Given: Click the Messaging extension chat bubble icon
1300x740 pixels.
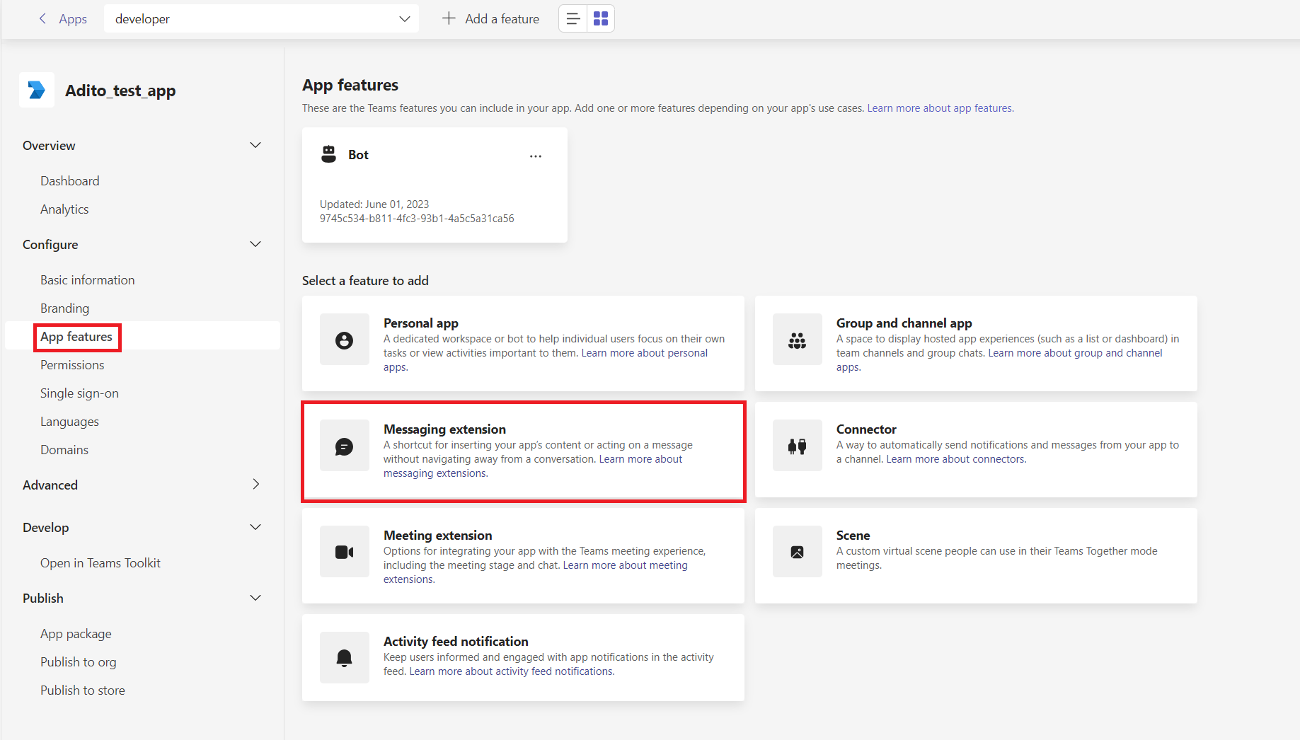Looking at the screenshot, I should pos(345,446).
